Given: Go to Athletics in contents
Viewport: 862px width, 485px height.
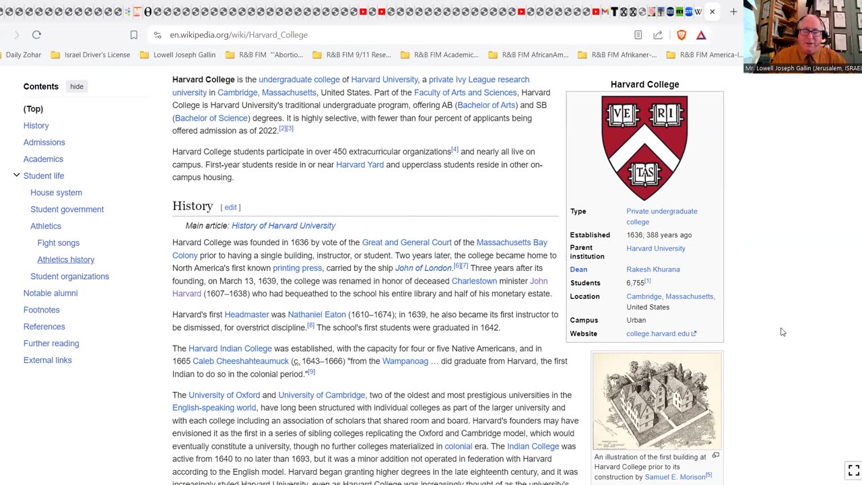Looking at the screenshot, I should [46, 226].
